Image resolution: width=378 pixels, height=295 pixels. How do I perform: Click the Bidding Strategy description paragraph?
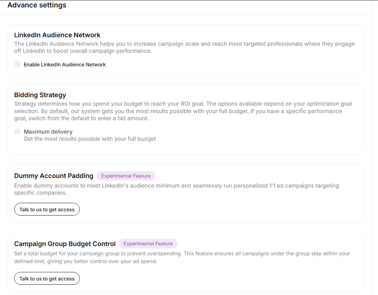coord(183,111)
